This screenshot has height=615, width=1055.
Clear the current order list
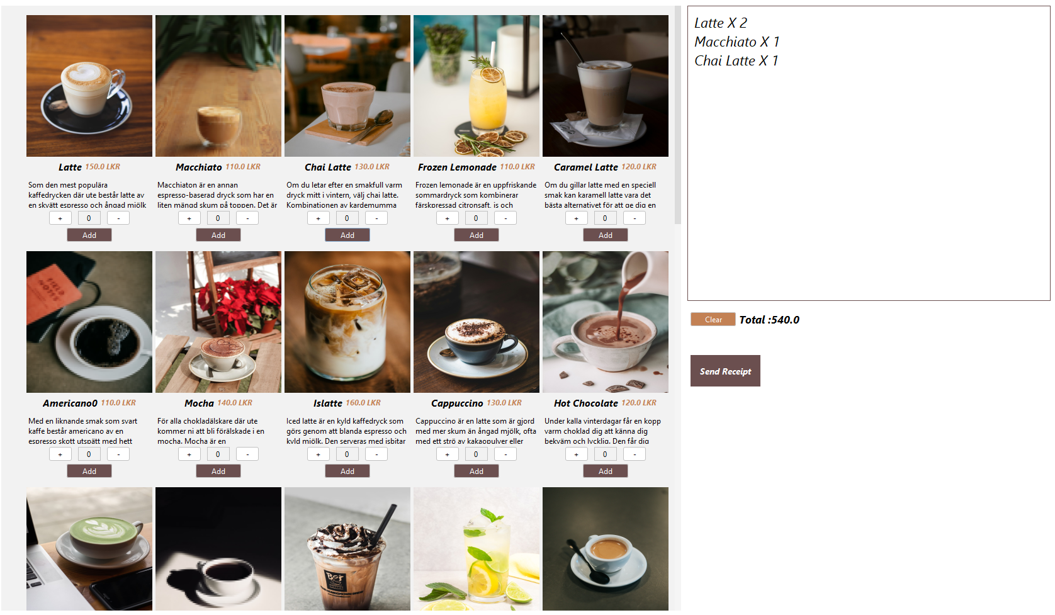click(x=713, y=319)
